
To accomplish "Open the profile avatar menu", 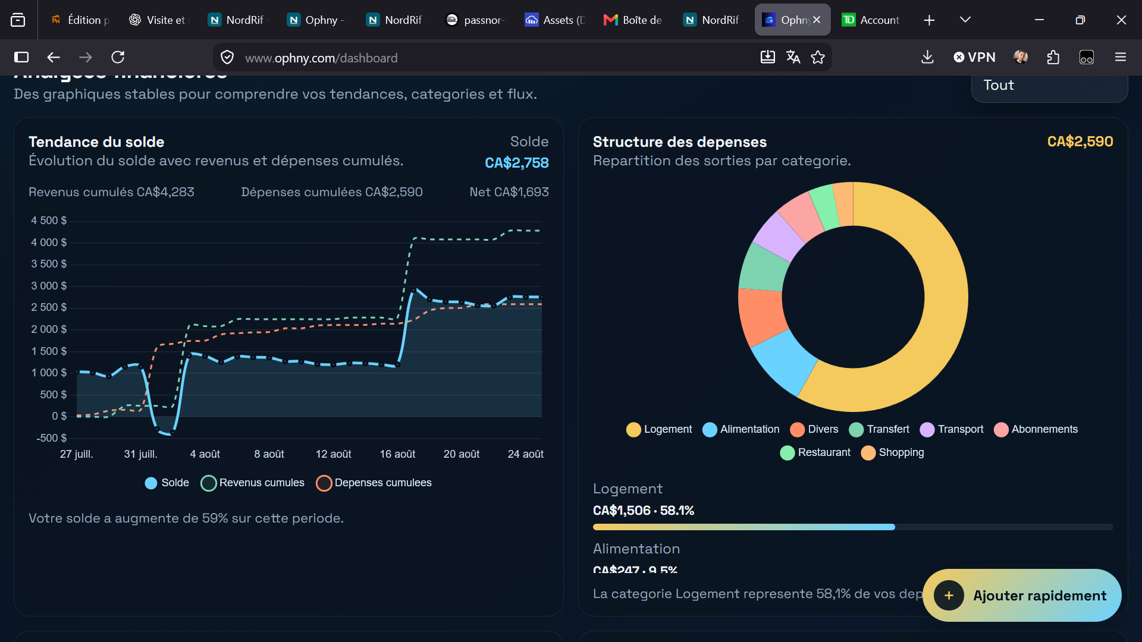I will [x=1021, y=57].
